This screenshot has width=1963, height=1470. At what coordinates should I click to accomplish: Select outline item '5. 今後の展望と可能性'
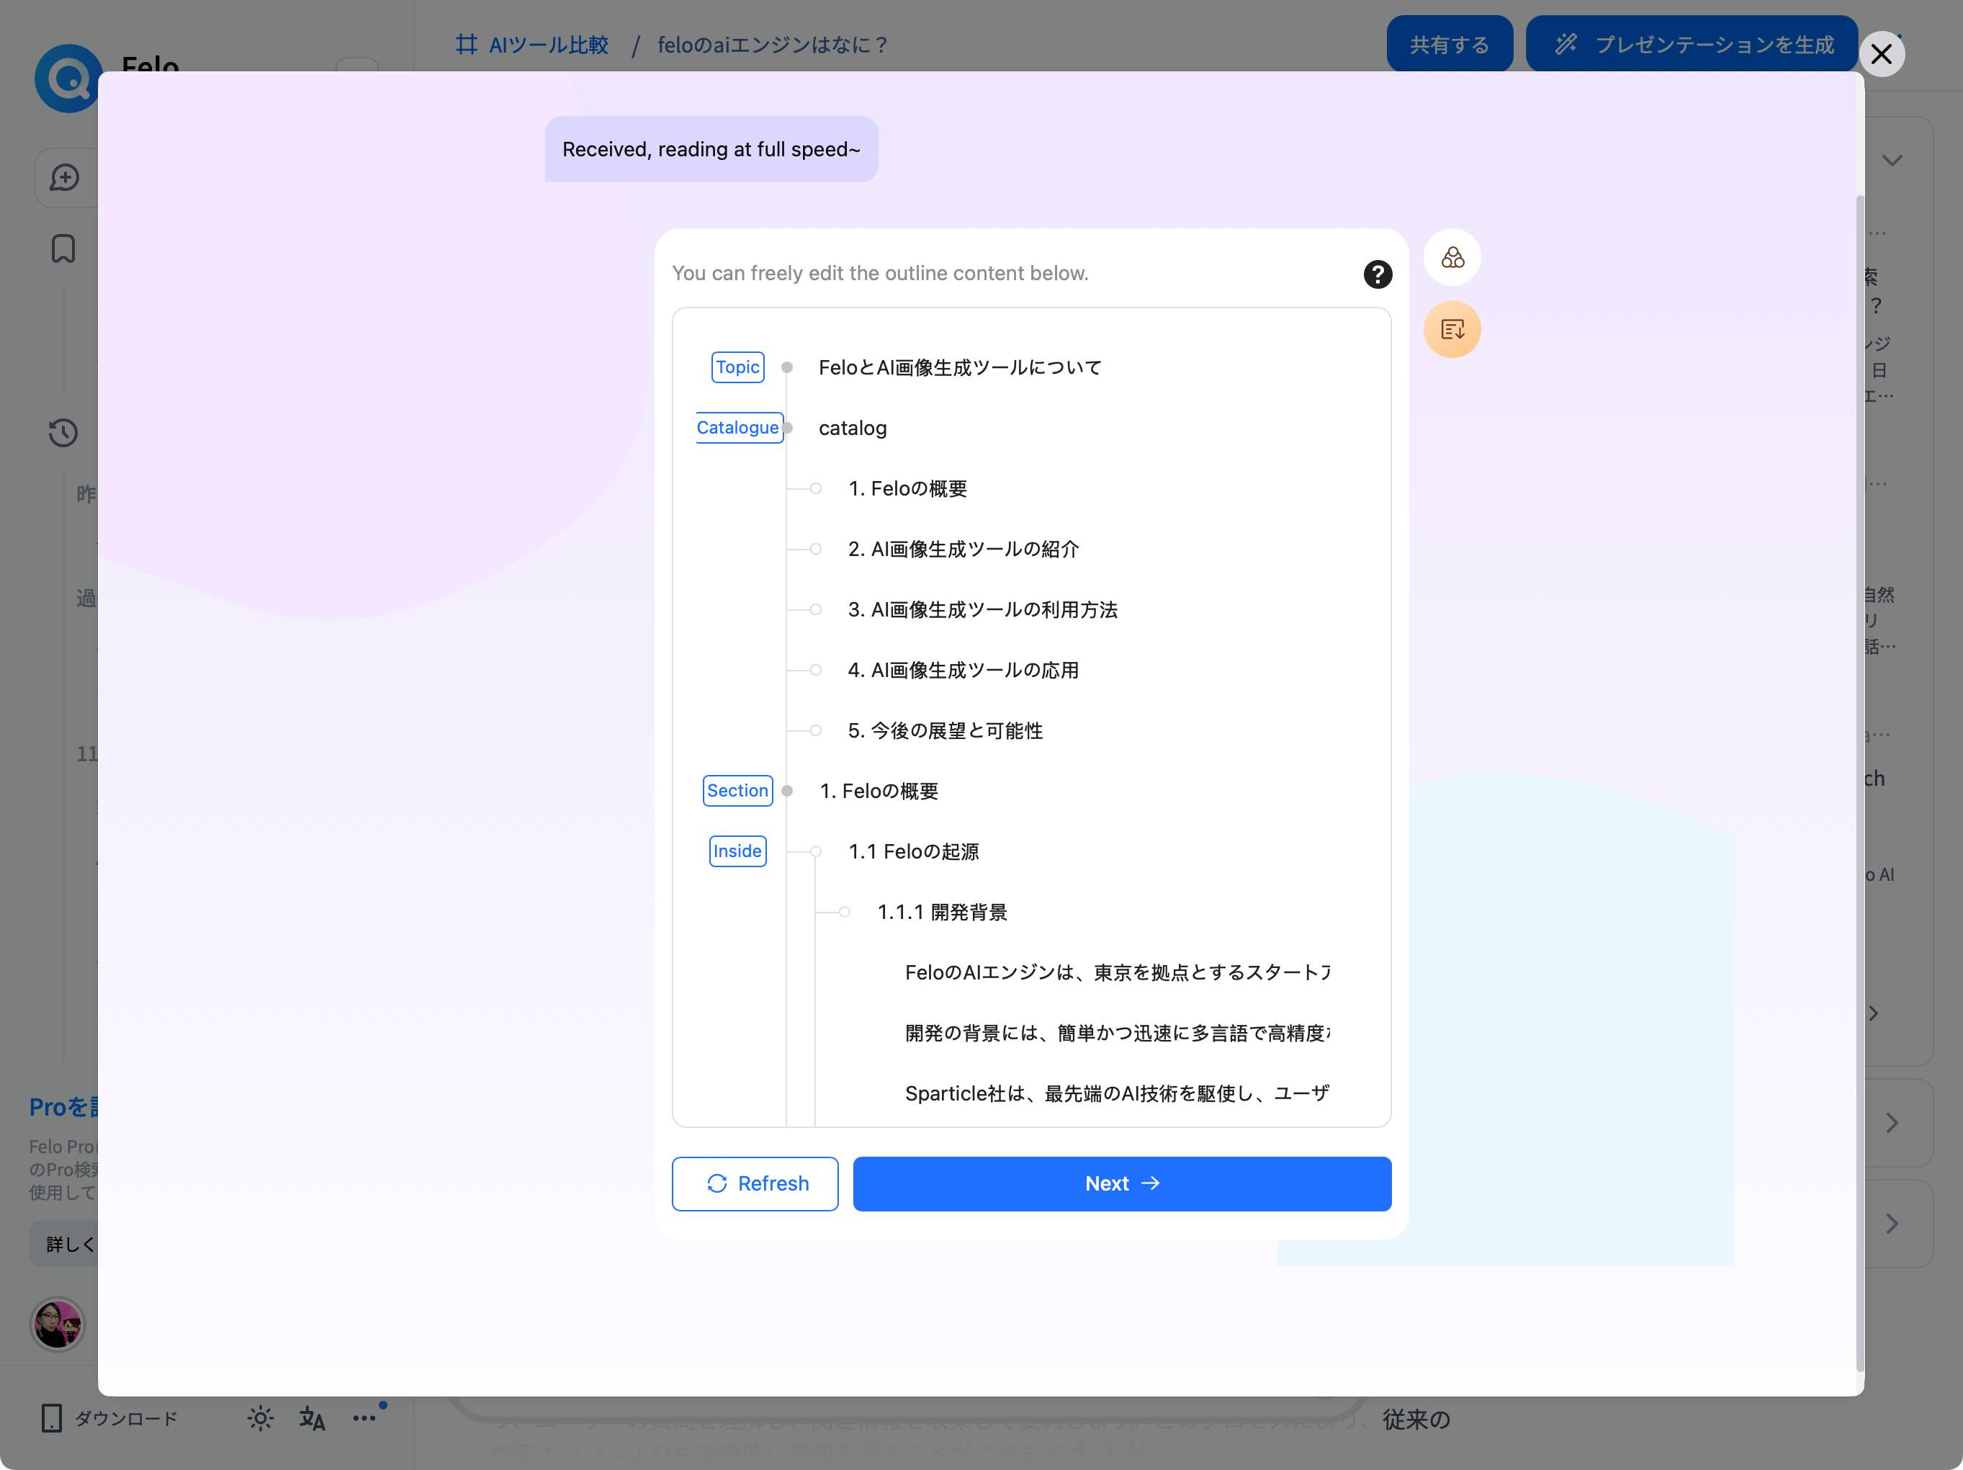point(945,730)
